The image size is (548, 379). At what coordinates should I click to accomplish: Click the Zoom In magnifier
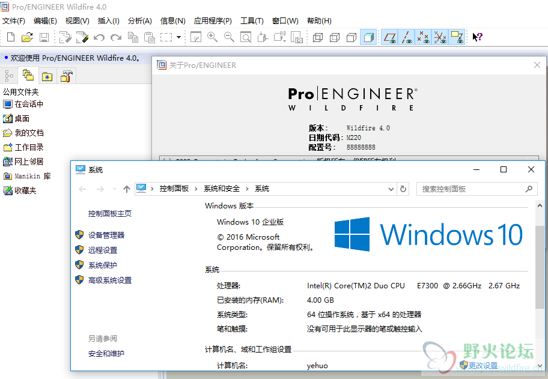coord(213,37)
